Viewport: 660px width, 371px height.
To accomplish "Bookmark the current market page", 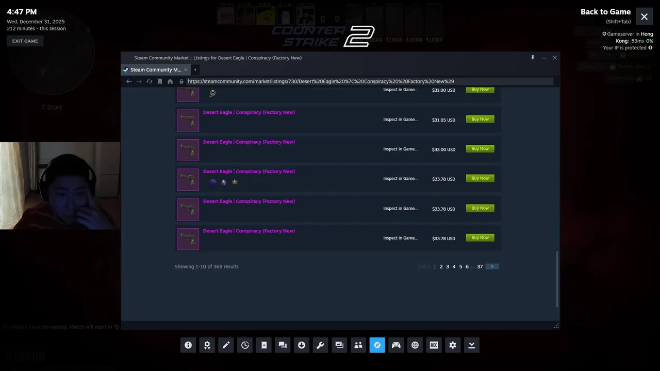I will [160, 81].
